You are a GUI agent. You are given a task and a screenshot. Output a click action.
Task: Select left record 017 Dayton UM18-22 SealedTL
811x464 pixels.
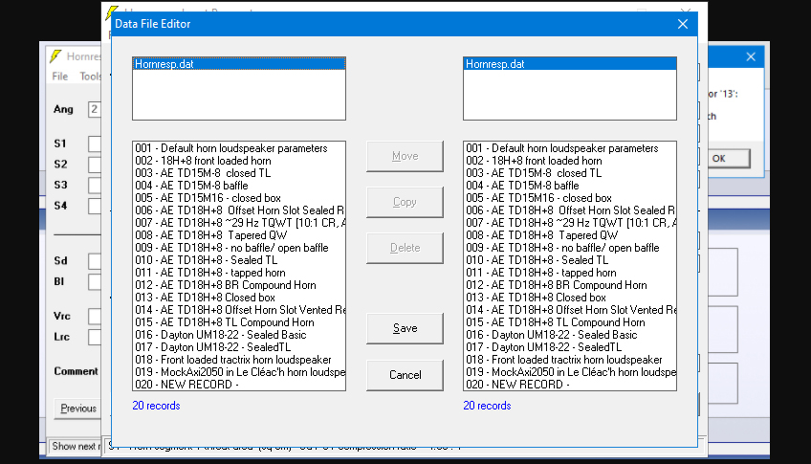click(x=239, y=347)
